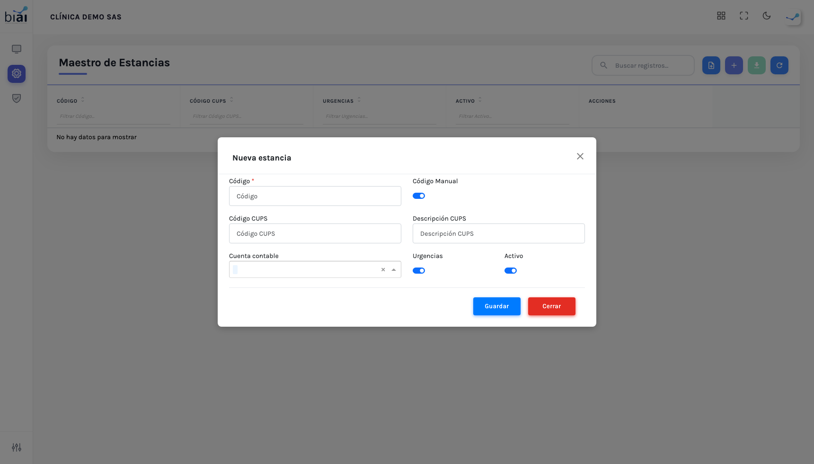Sort table by Código column
Image resolution: width=814 pixels, height=464 pixels.
click(83, 100)
